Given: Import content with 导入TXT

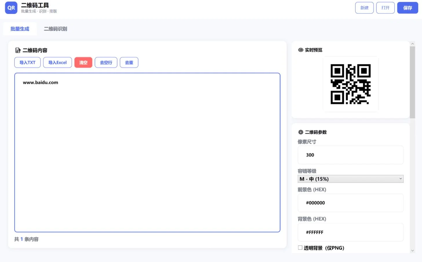Looking at the screenshot, I should tap(28, 62).
